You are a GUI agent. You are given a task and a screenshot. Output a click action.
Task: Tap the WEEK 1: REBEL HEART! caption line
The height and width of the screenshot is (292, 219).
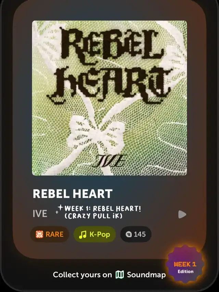[x=103, y=208]
